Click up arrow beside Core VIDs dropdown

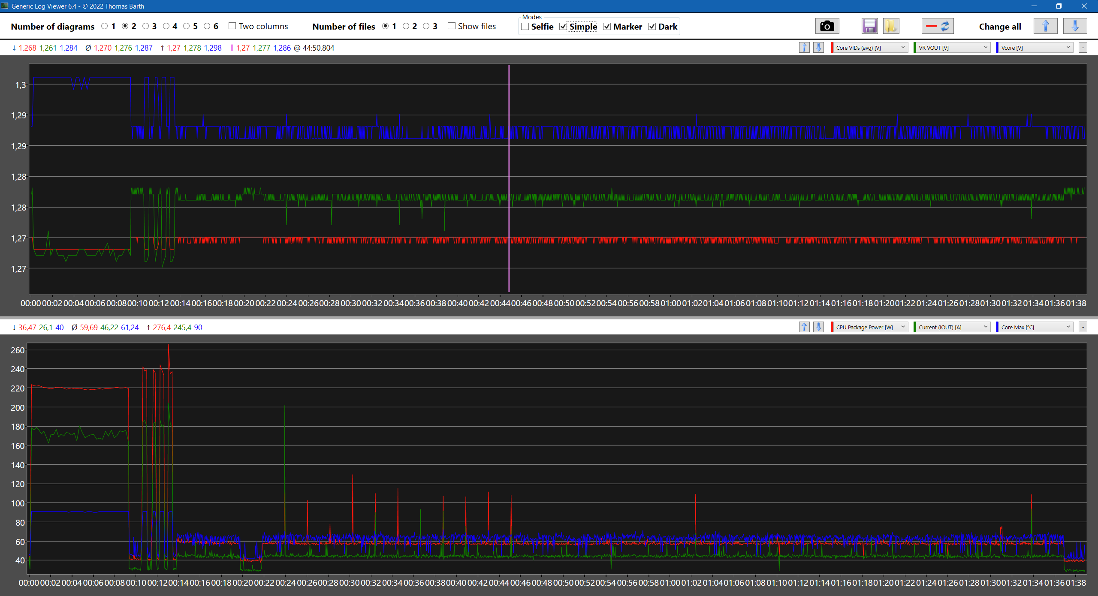[x=804, y=48]
